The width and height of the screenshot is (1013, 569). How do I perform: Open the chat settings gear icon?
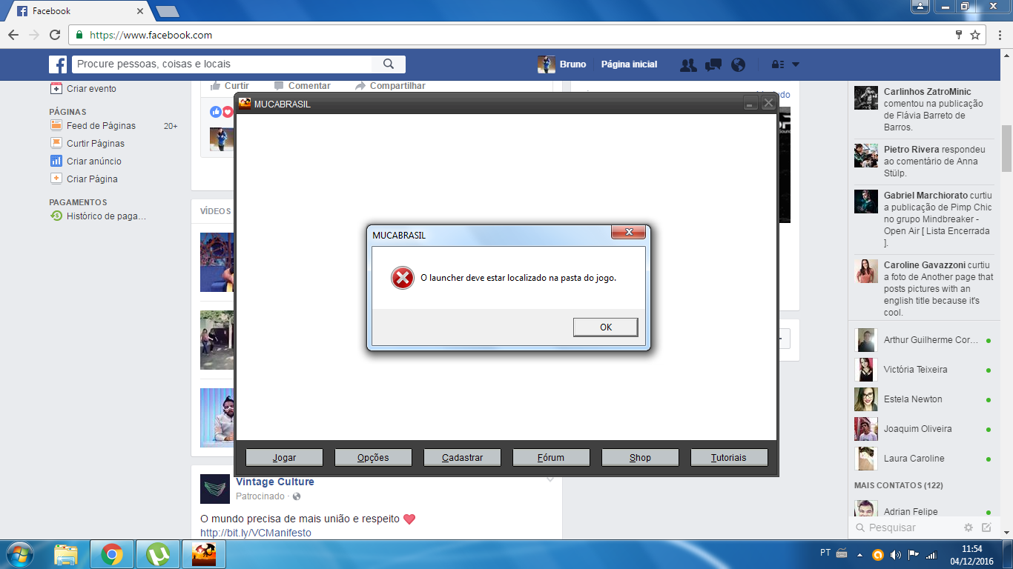[968, 528]
